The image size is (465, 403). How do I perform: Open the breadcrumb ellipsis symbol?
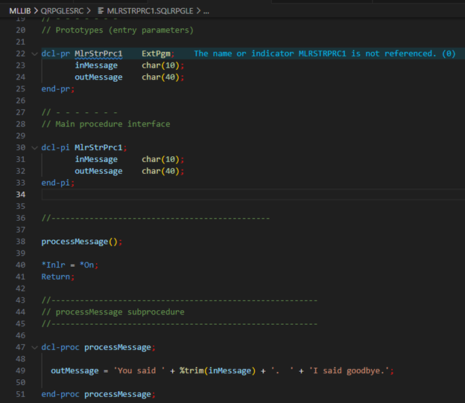pos(206,12)
